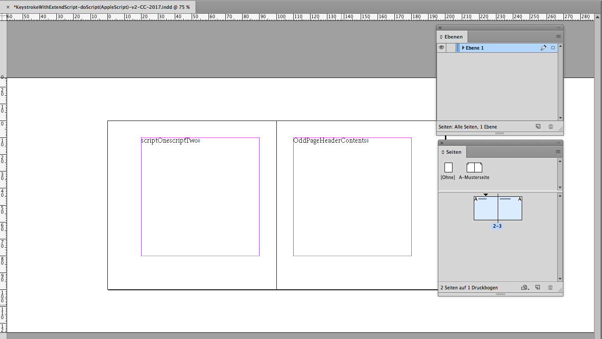Viewport: 602px width, 339px height.
Task: Close the KeystrokeWithExtendScript document tab
Action: (8, 7)
